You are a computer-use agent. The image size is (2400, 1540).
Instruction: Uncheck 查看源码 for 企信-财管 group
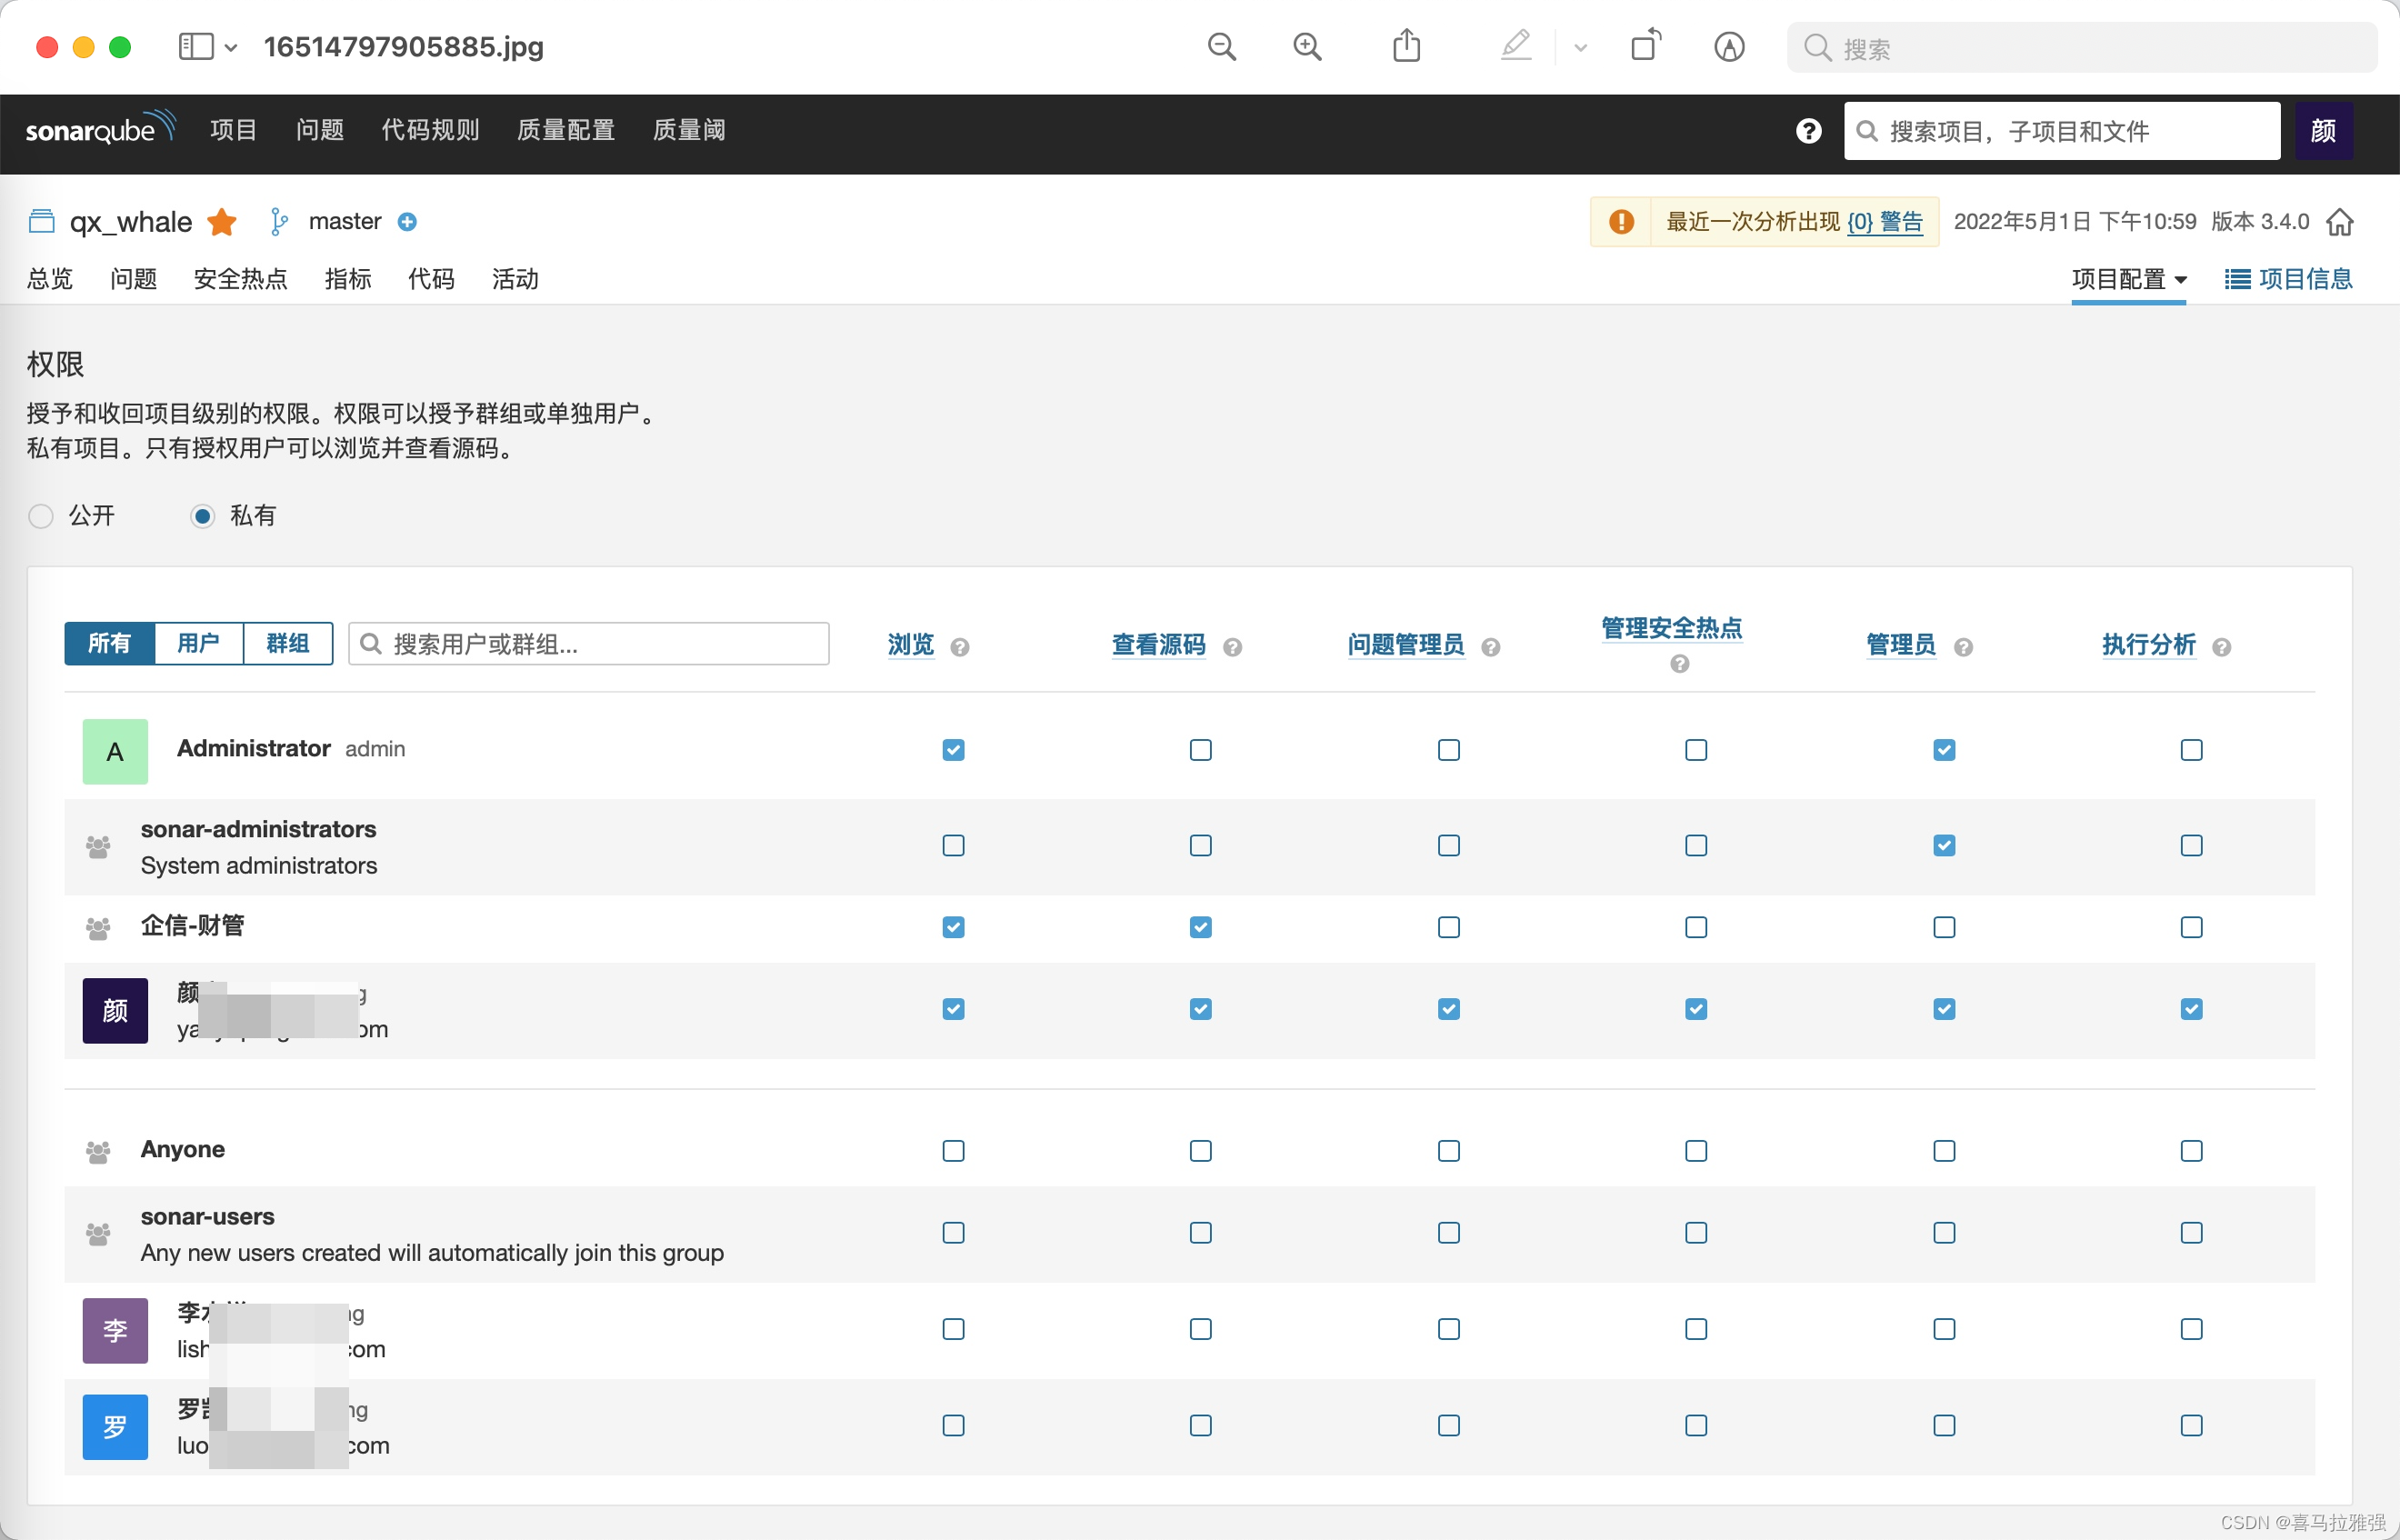pos(1200,927)
